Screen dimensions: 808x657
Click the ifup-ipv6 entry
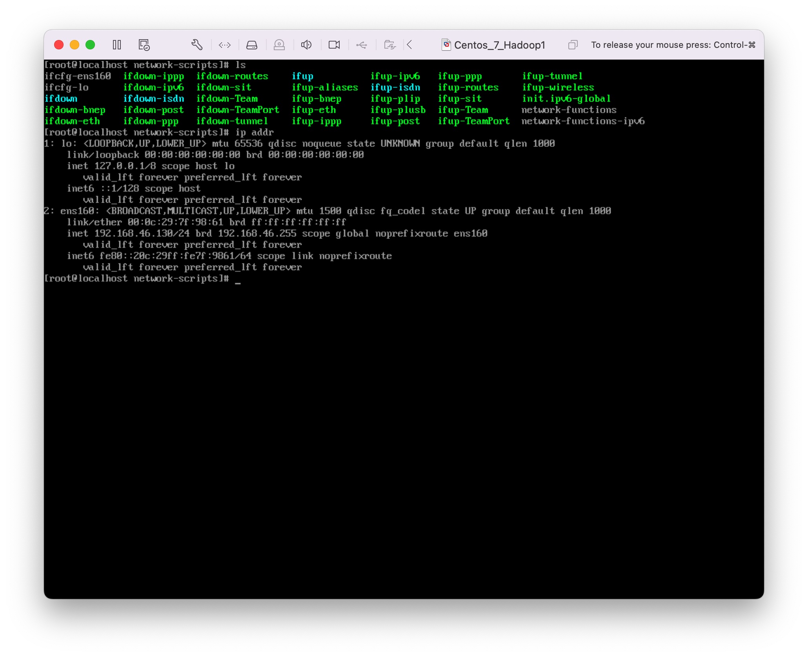point(395,76)
